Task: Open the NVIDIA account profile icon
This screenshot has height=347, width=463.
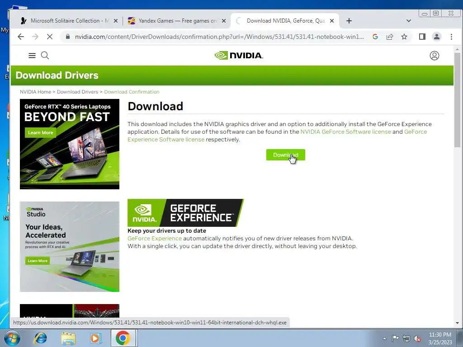Action: (435, 56)
